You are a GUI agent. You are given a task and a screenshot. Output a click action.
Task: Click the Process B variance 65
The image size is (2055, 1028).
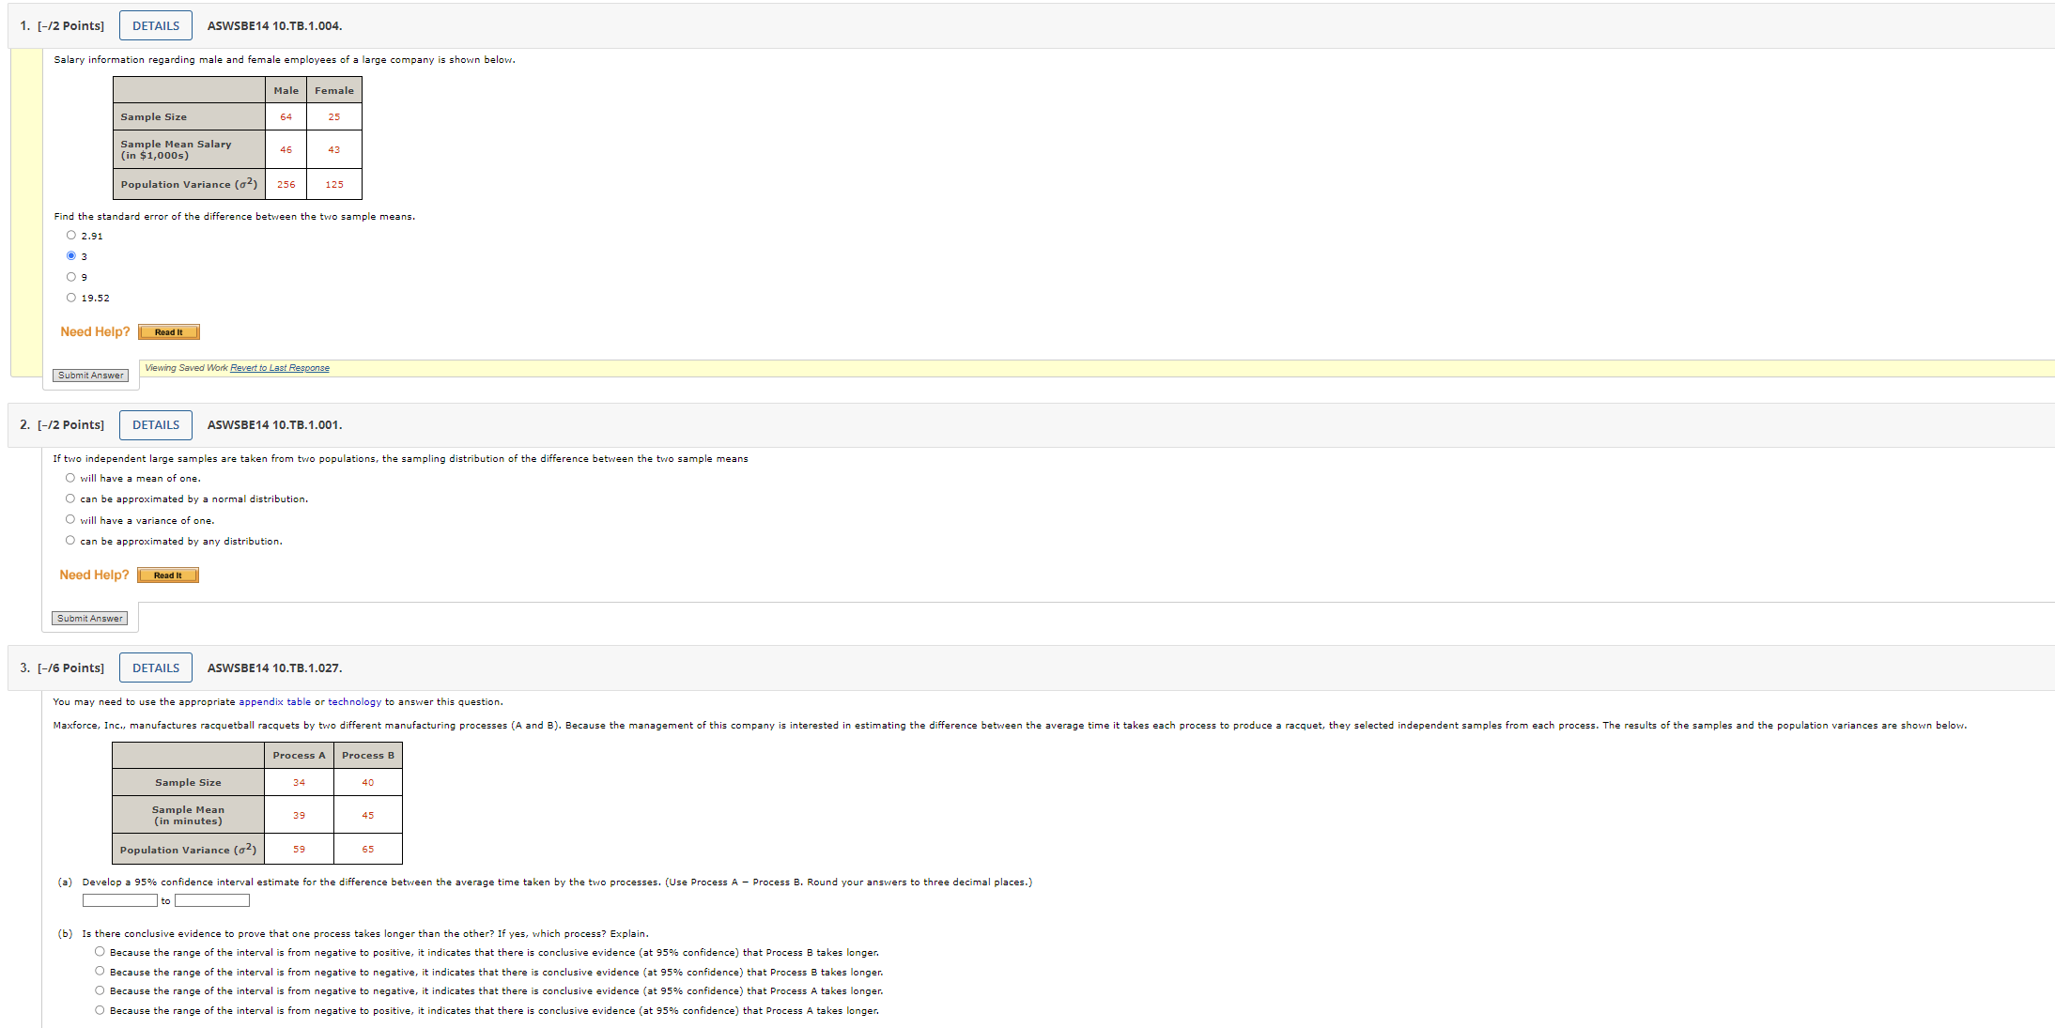368,850
